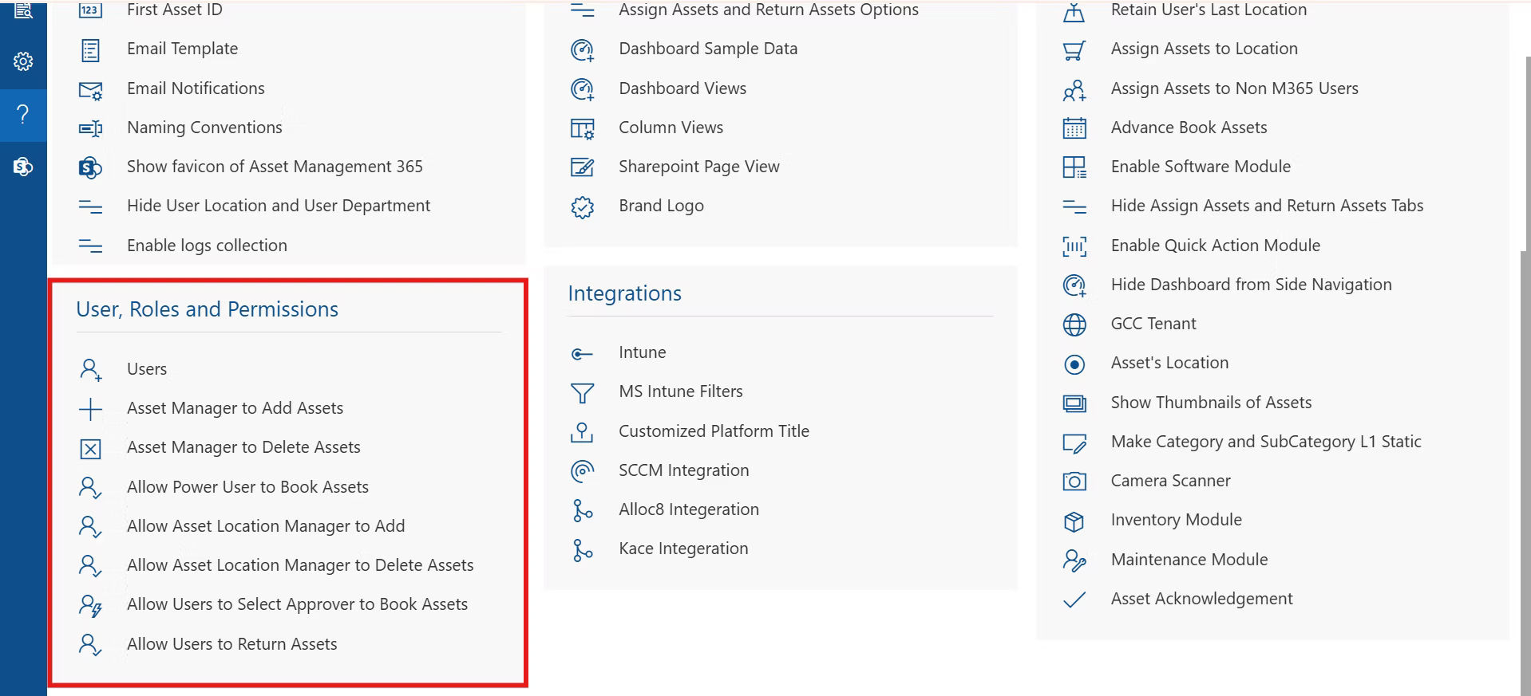This screenshot has height=696, width=1531.
Task: Open Asset Manager to Add Assets
Action: pyautogui.click(x=235, y=408)
